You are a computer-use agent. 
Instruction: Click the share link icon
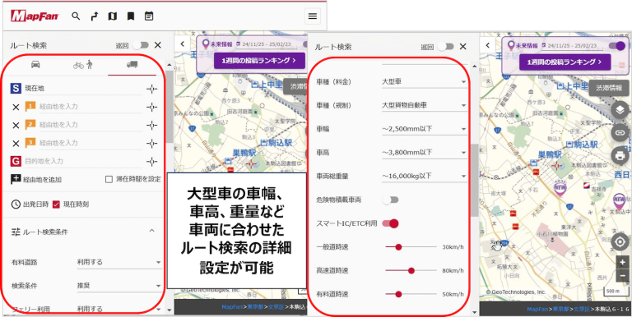[620, 132]
